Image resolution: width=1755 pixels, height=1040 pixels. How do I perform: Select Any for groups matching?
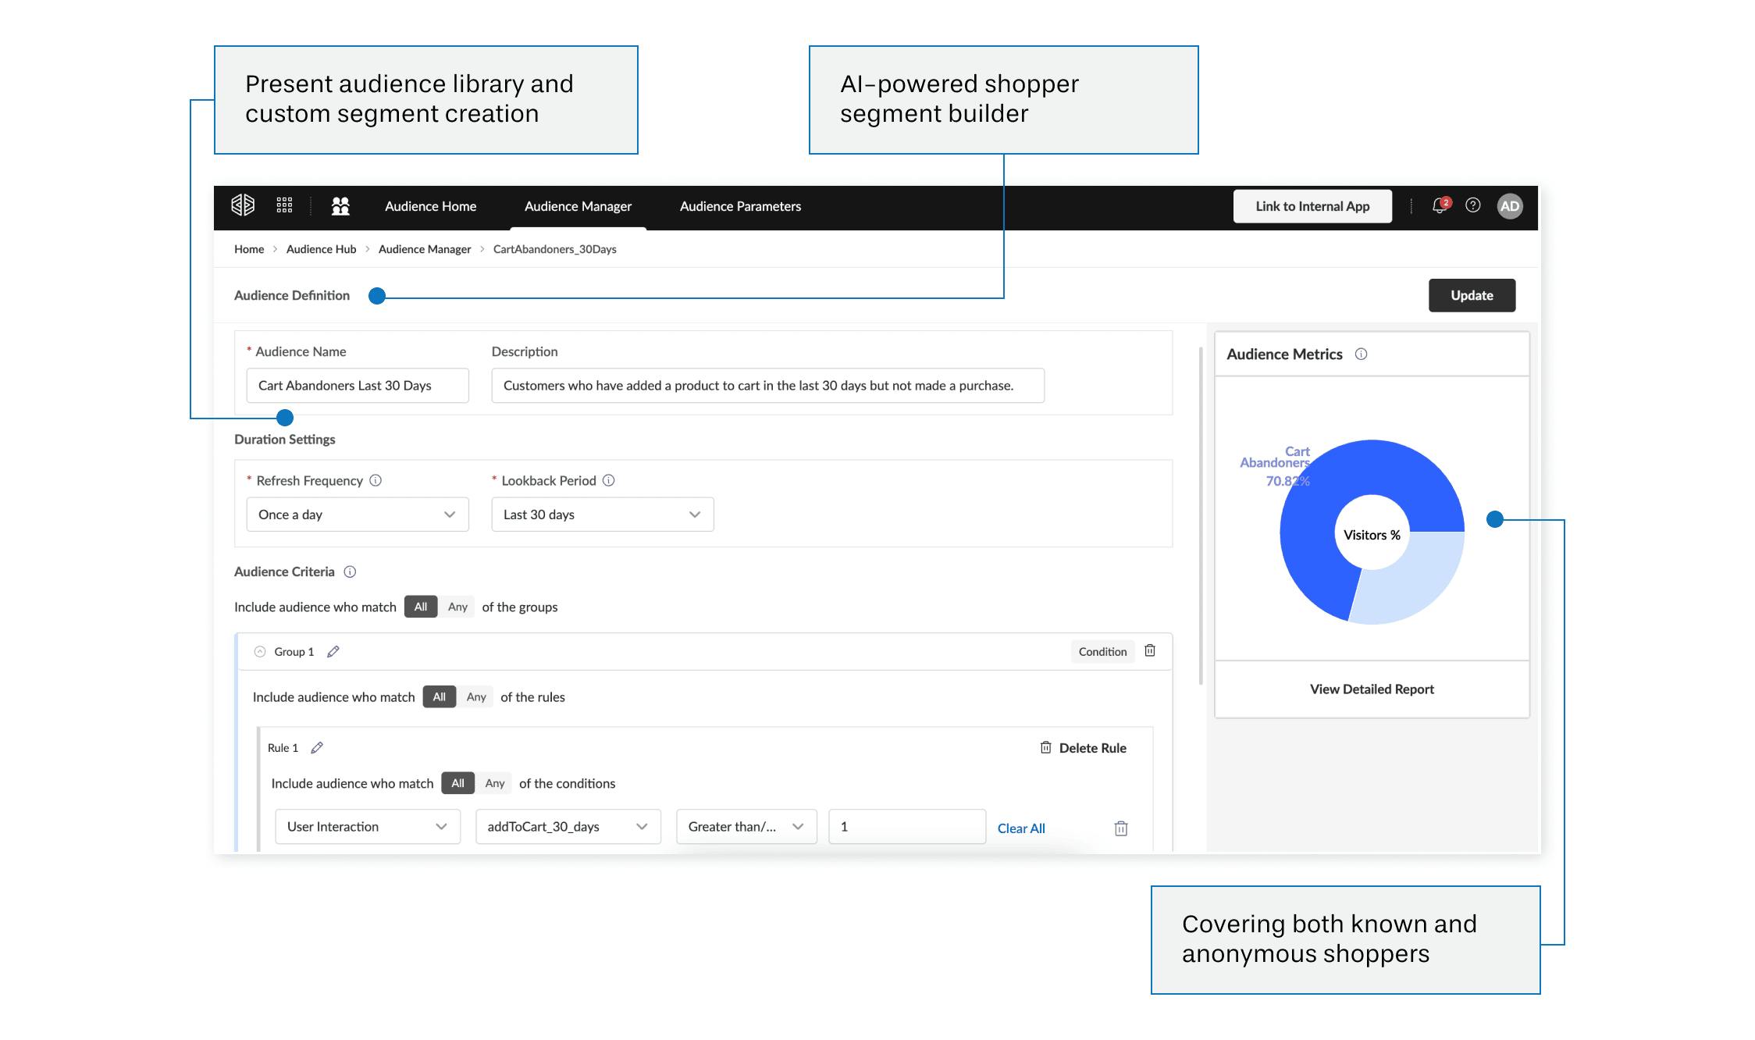[x=457, y=607]
